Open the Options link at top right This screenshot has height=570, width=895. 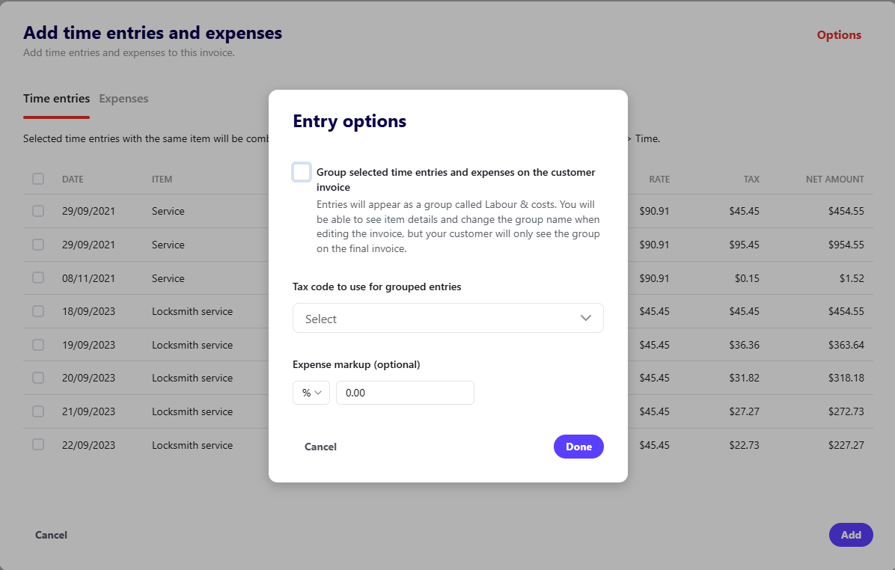[839, 34]
